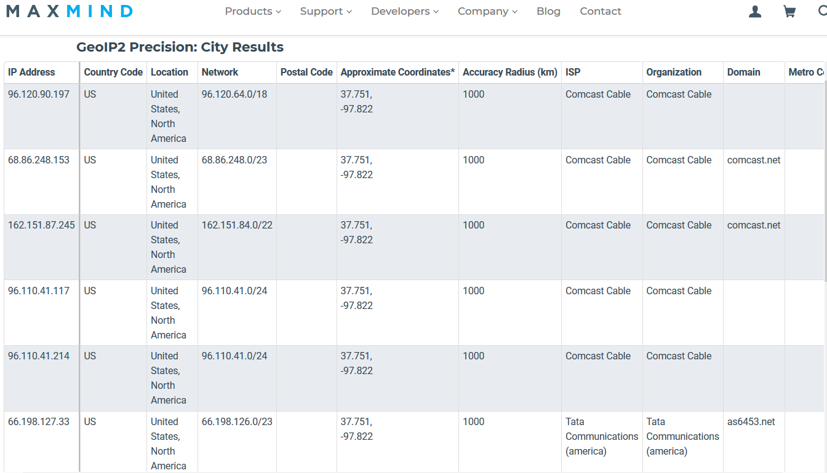
Task: Open the search icon at top right
Action: [825, 11]
